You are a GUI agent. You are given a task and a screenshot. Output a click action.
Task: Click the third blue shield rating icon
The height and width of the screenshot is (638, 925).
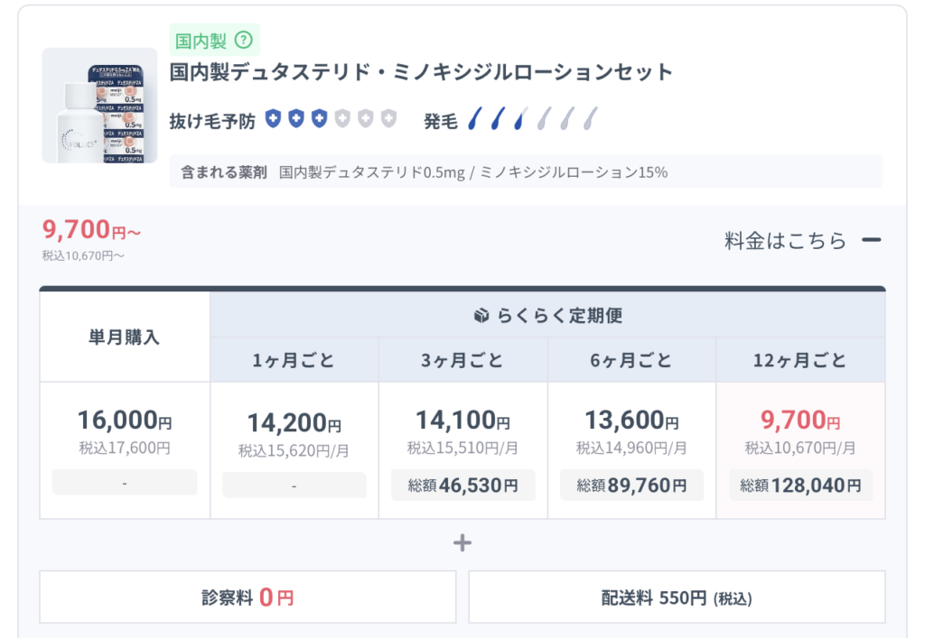319,119
